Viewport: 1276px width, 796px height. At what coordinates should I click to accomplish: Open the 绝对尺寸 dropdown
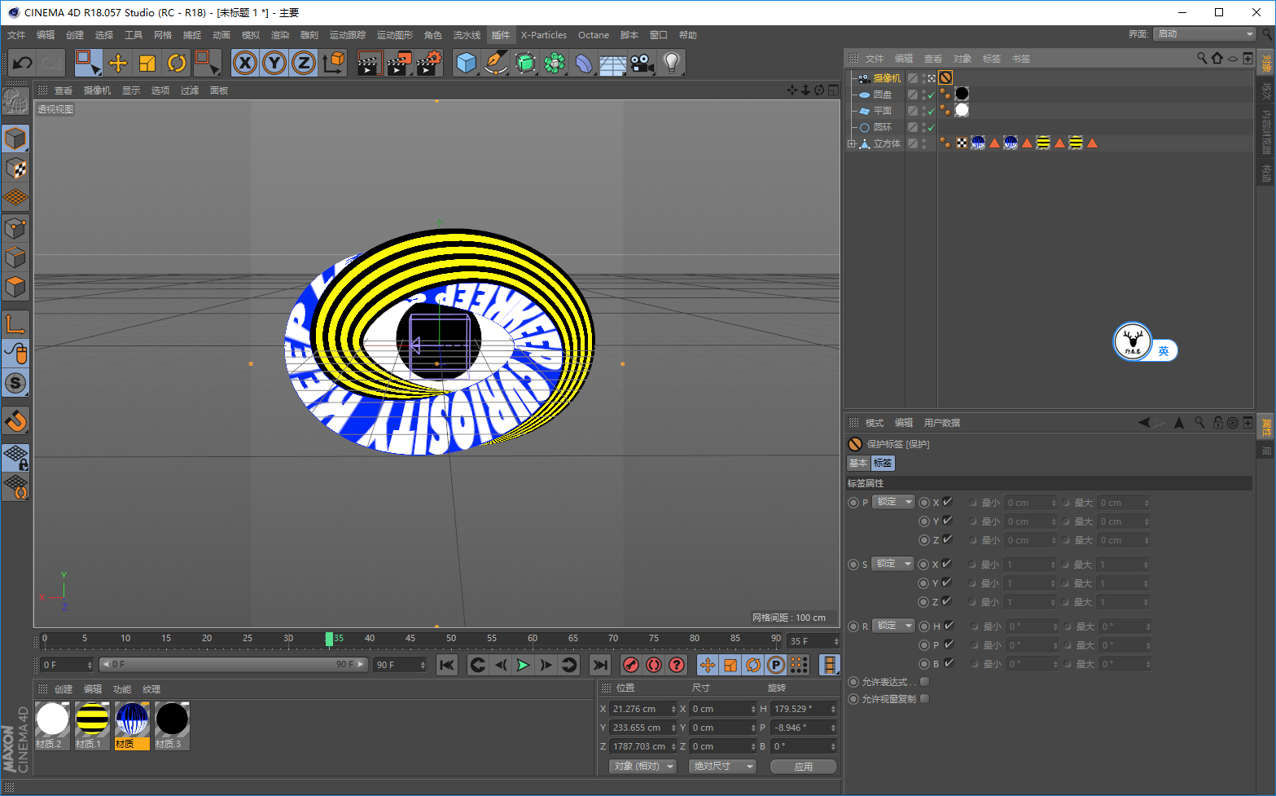point(723,767)
